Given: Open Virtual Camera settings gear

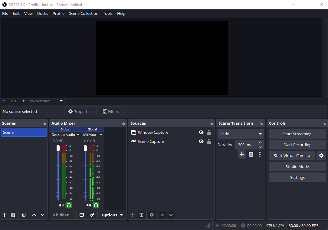Looking at the screenshot, I should pyautogui.click(x=321, y=156).
